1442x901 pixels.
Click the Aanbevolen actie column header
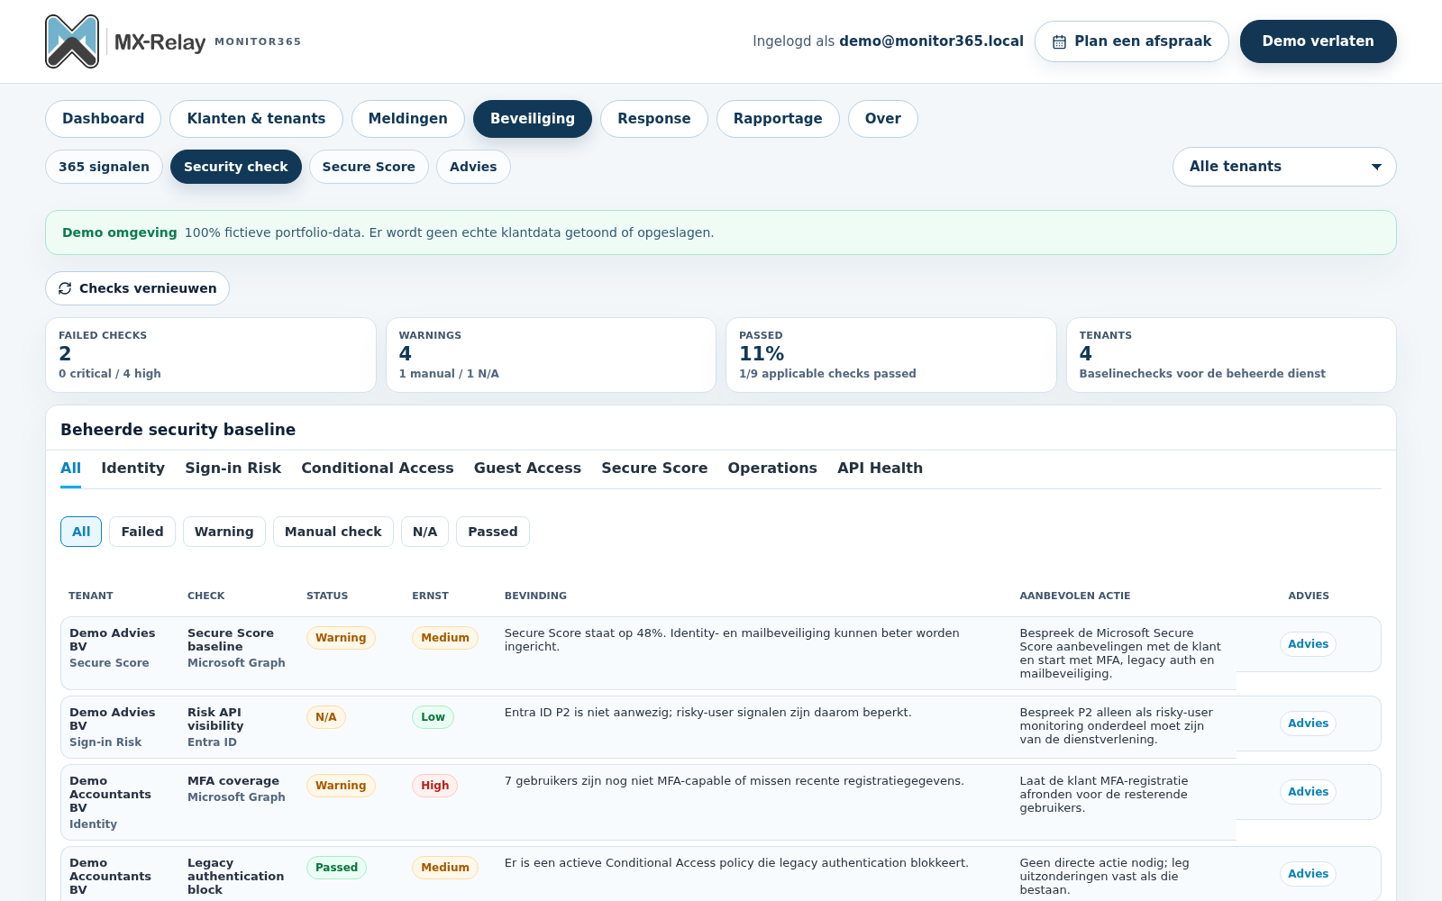(x=1074, y=596)
